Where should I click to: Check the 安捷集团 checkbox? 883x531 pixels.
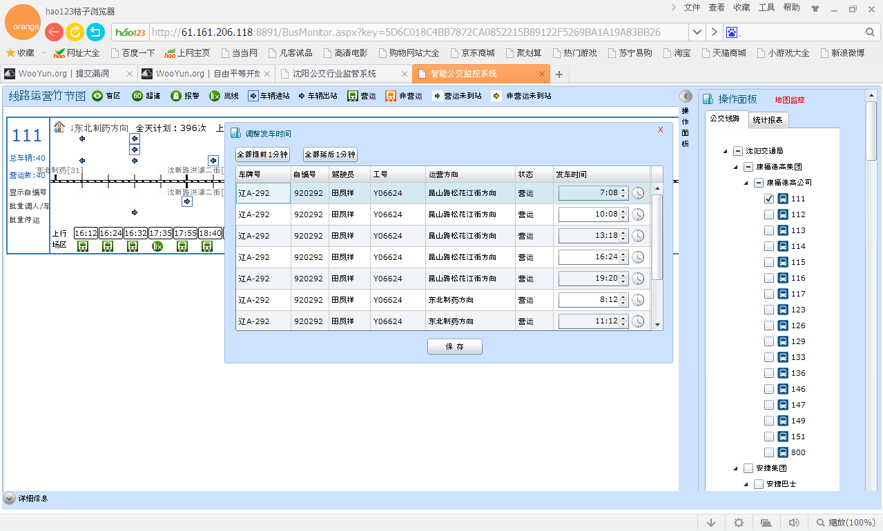[x=748, y=468]
